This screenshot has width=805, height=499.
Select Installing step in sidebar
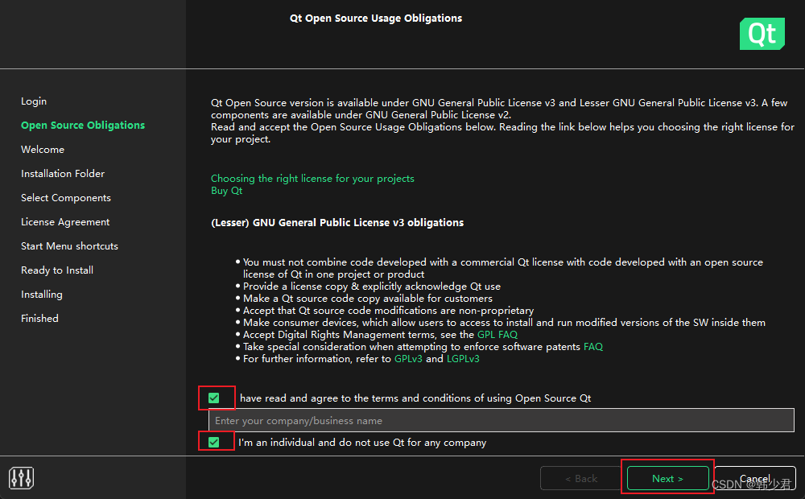(x=42, y=294)
